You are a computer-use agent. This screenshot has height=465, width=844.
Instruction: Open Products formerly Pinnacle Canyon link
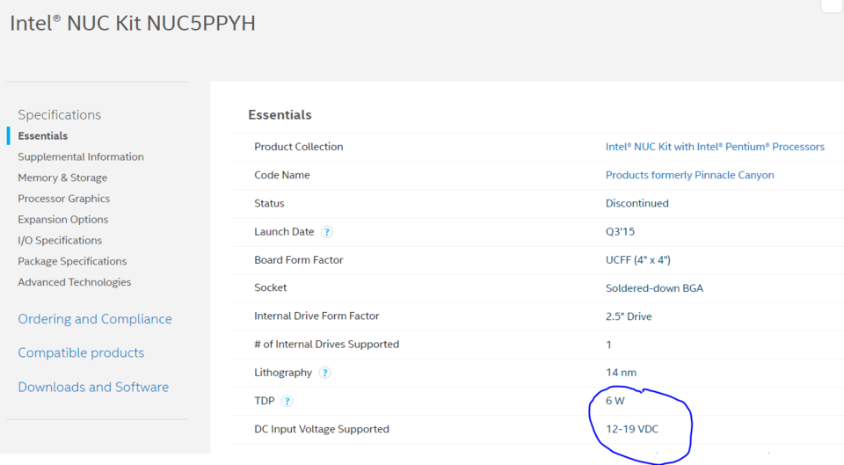(x=689, y=175)
